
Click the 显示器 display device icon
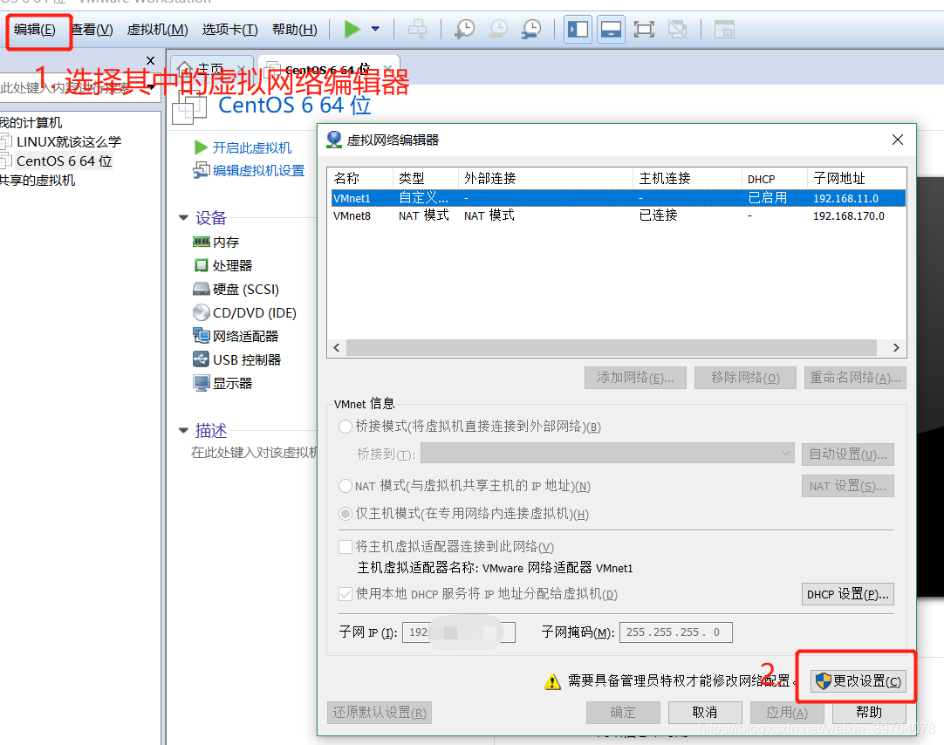click(201, 383)
